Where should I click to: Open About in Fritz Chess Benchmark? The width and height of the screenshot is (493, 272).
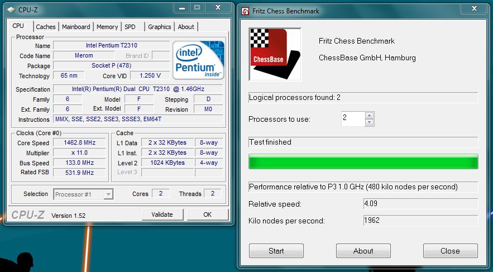363,251
